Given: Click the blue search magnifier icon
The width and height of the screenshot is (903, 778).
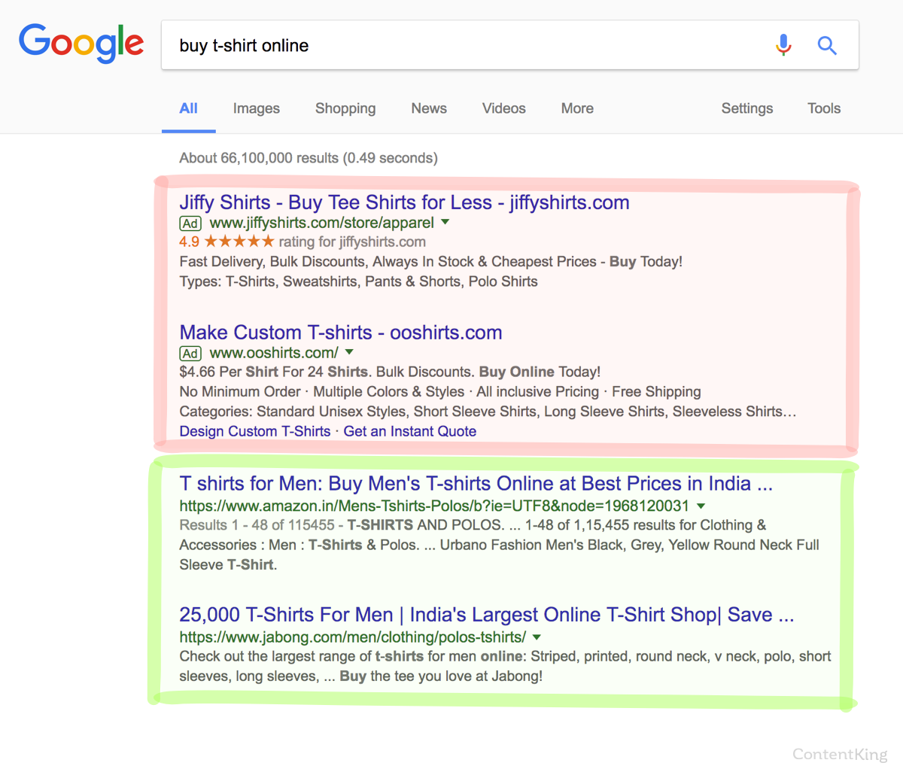Looking at the screenshot, I should coord(827,45).
